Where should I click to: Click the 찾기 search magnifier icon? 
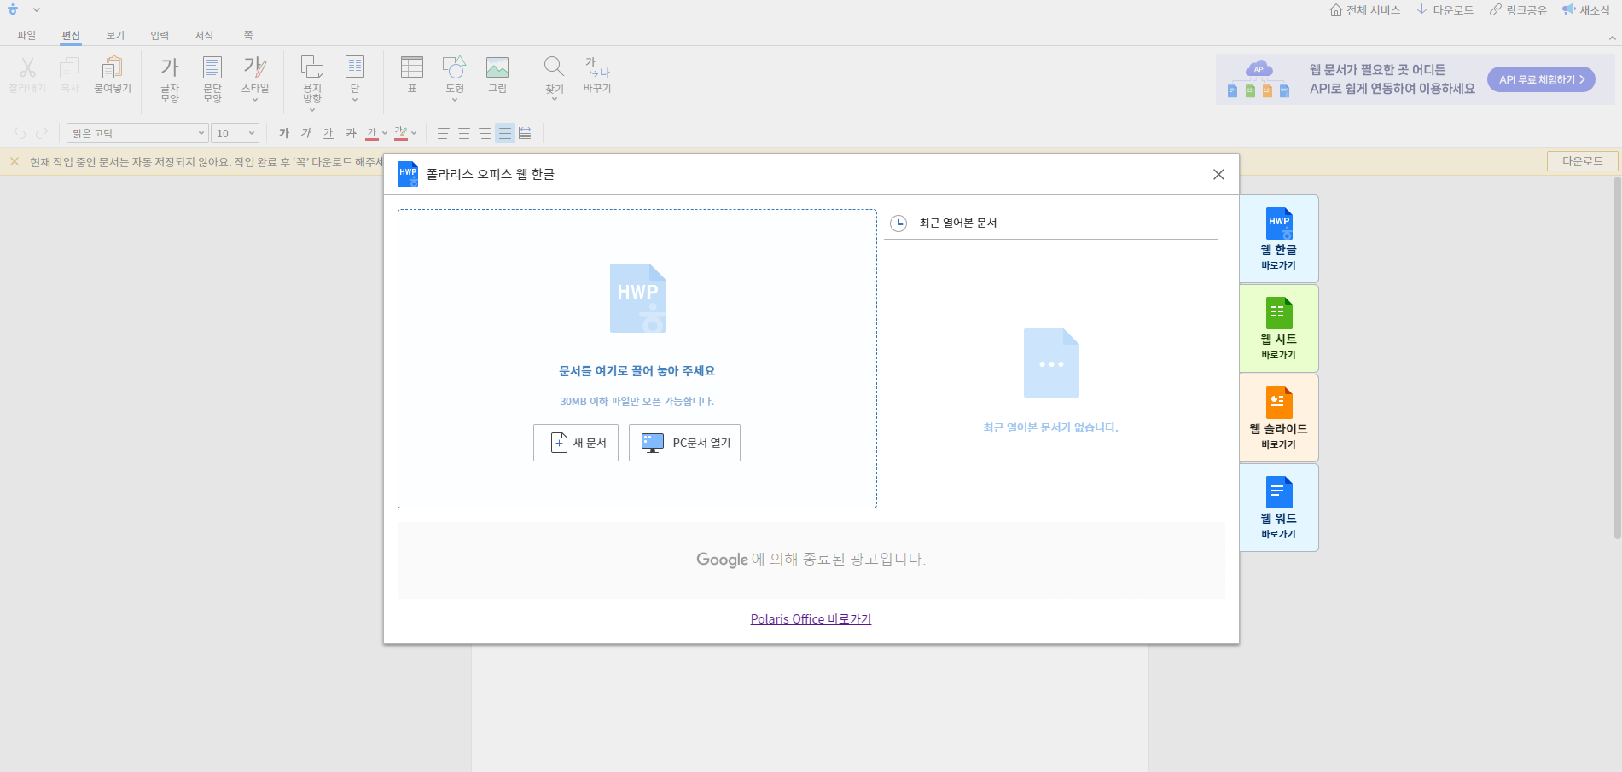[554, 67]
